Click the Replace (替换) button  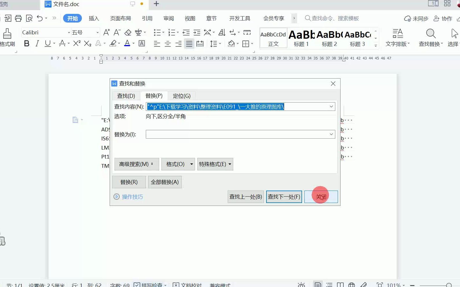click(x=129, y=182)
